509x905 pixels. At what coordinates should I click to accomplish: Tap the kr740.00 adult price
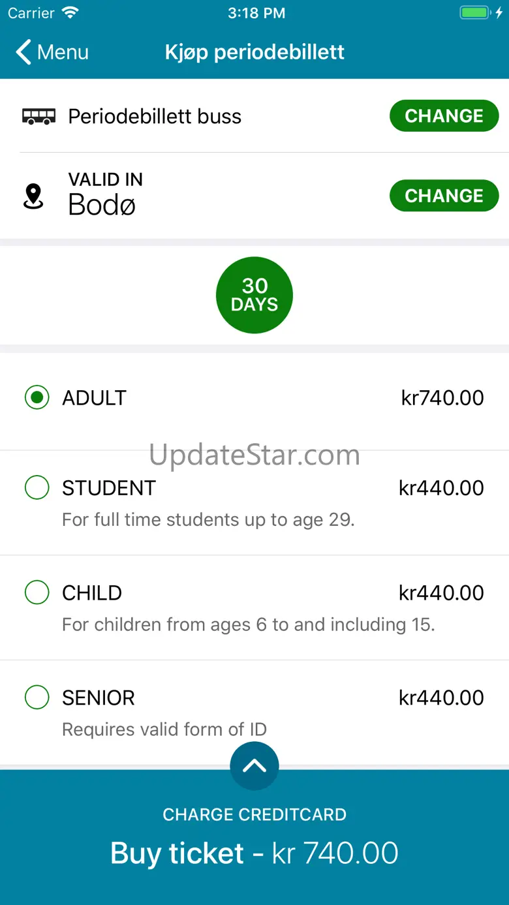[x=442, y=397]
